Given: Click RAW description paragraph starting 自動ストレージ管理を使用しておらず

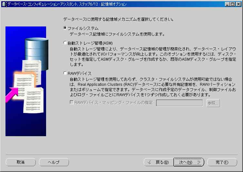Looking at the screenshot, I should click(153, 87).
